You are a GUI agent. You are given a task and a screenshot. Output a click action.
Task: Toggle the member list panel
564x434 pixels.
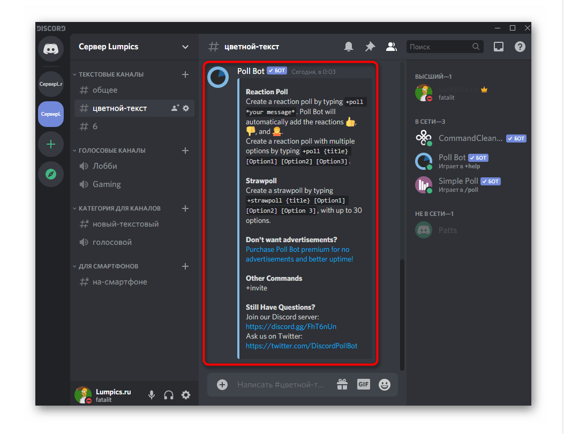click(x=392, y=47)
